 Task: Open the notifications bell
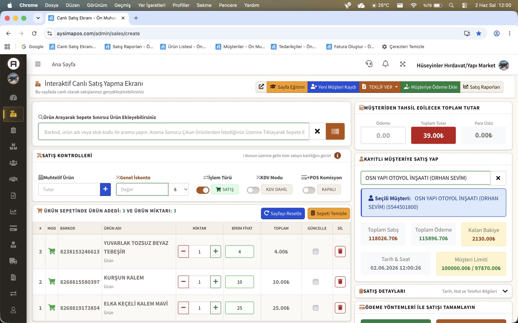tap(385, 64)
